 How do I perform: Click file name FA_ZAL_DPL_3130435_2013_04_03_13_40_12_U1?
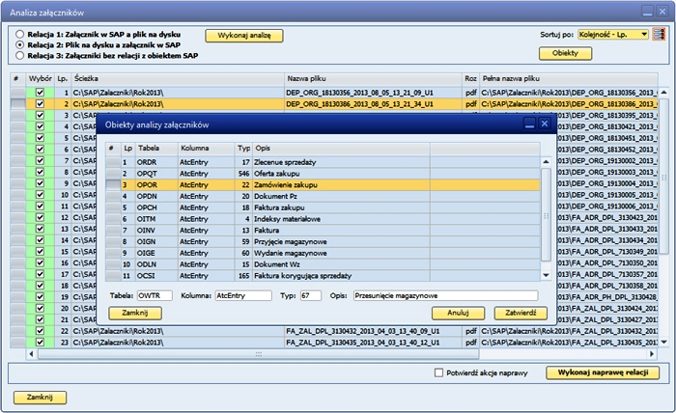click(362, 343)
